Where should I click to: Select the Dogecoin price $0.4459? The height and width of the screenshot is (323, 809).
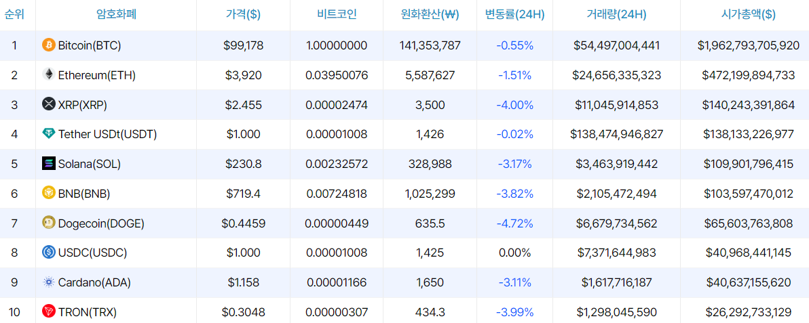pyautogui.click(x=244, y=223)
